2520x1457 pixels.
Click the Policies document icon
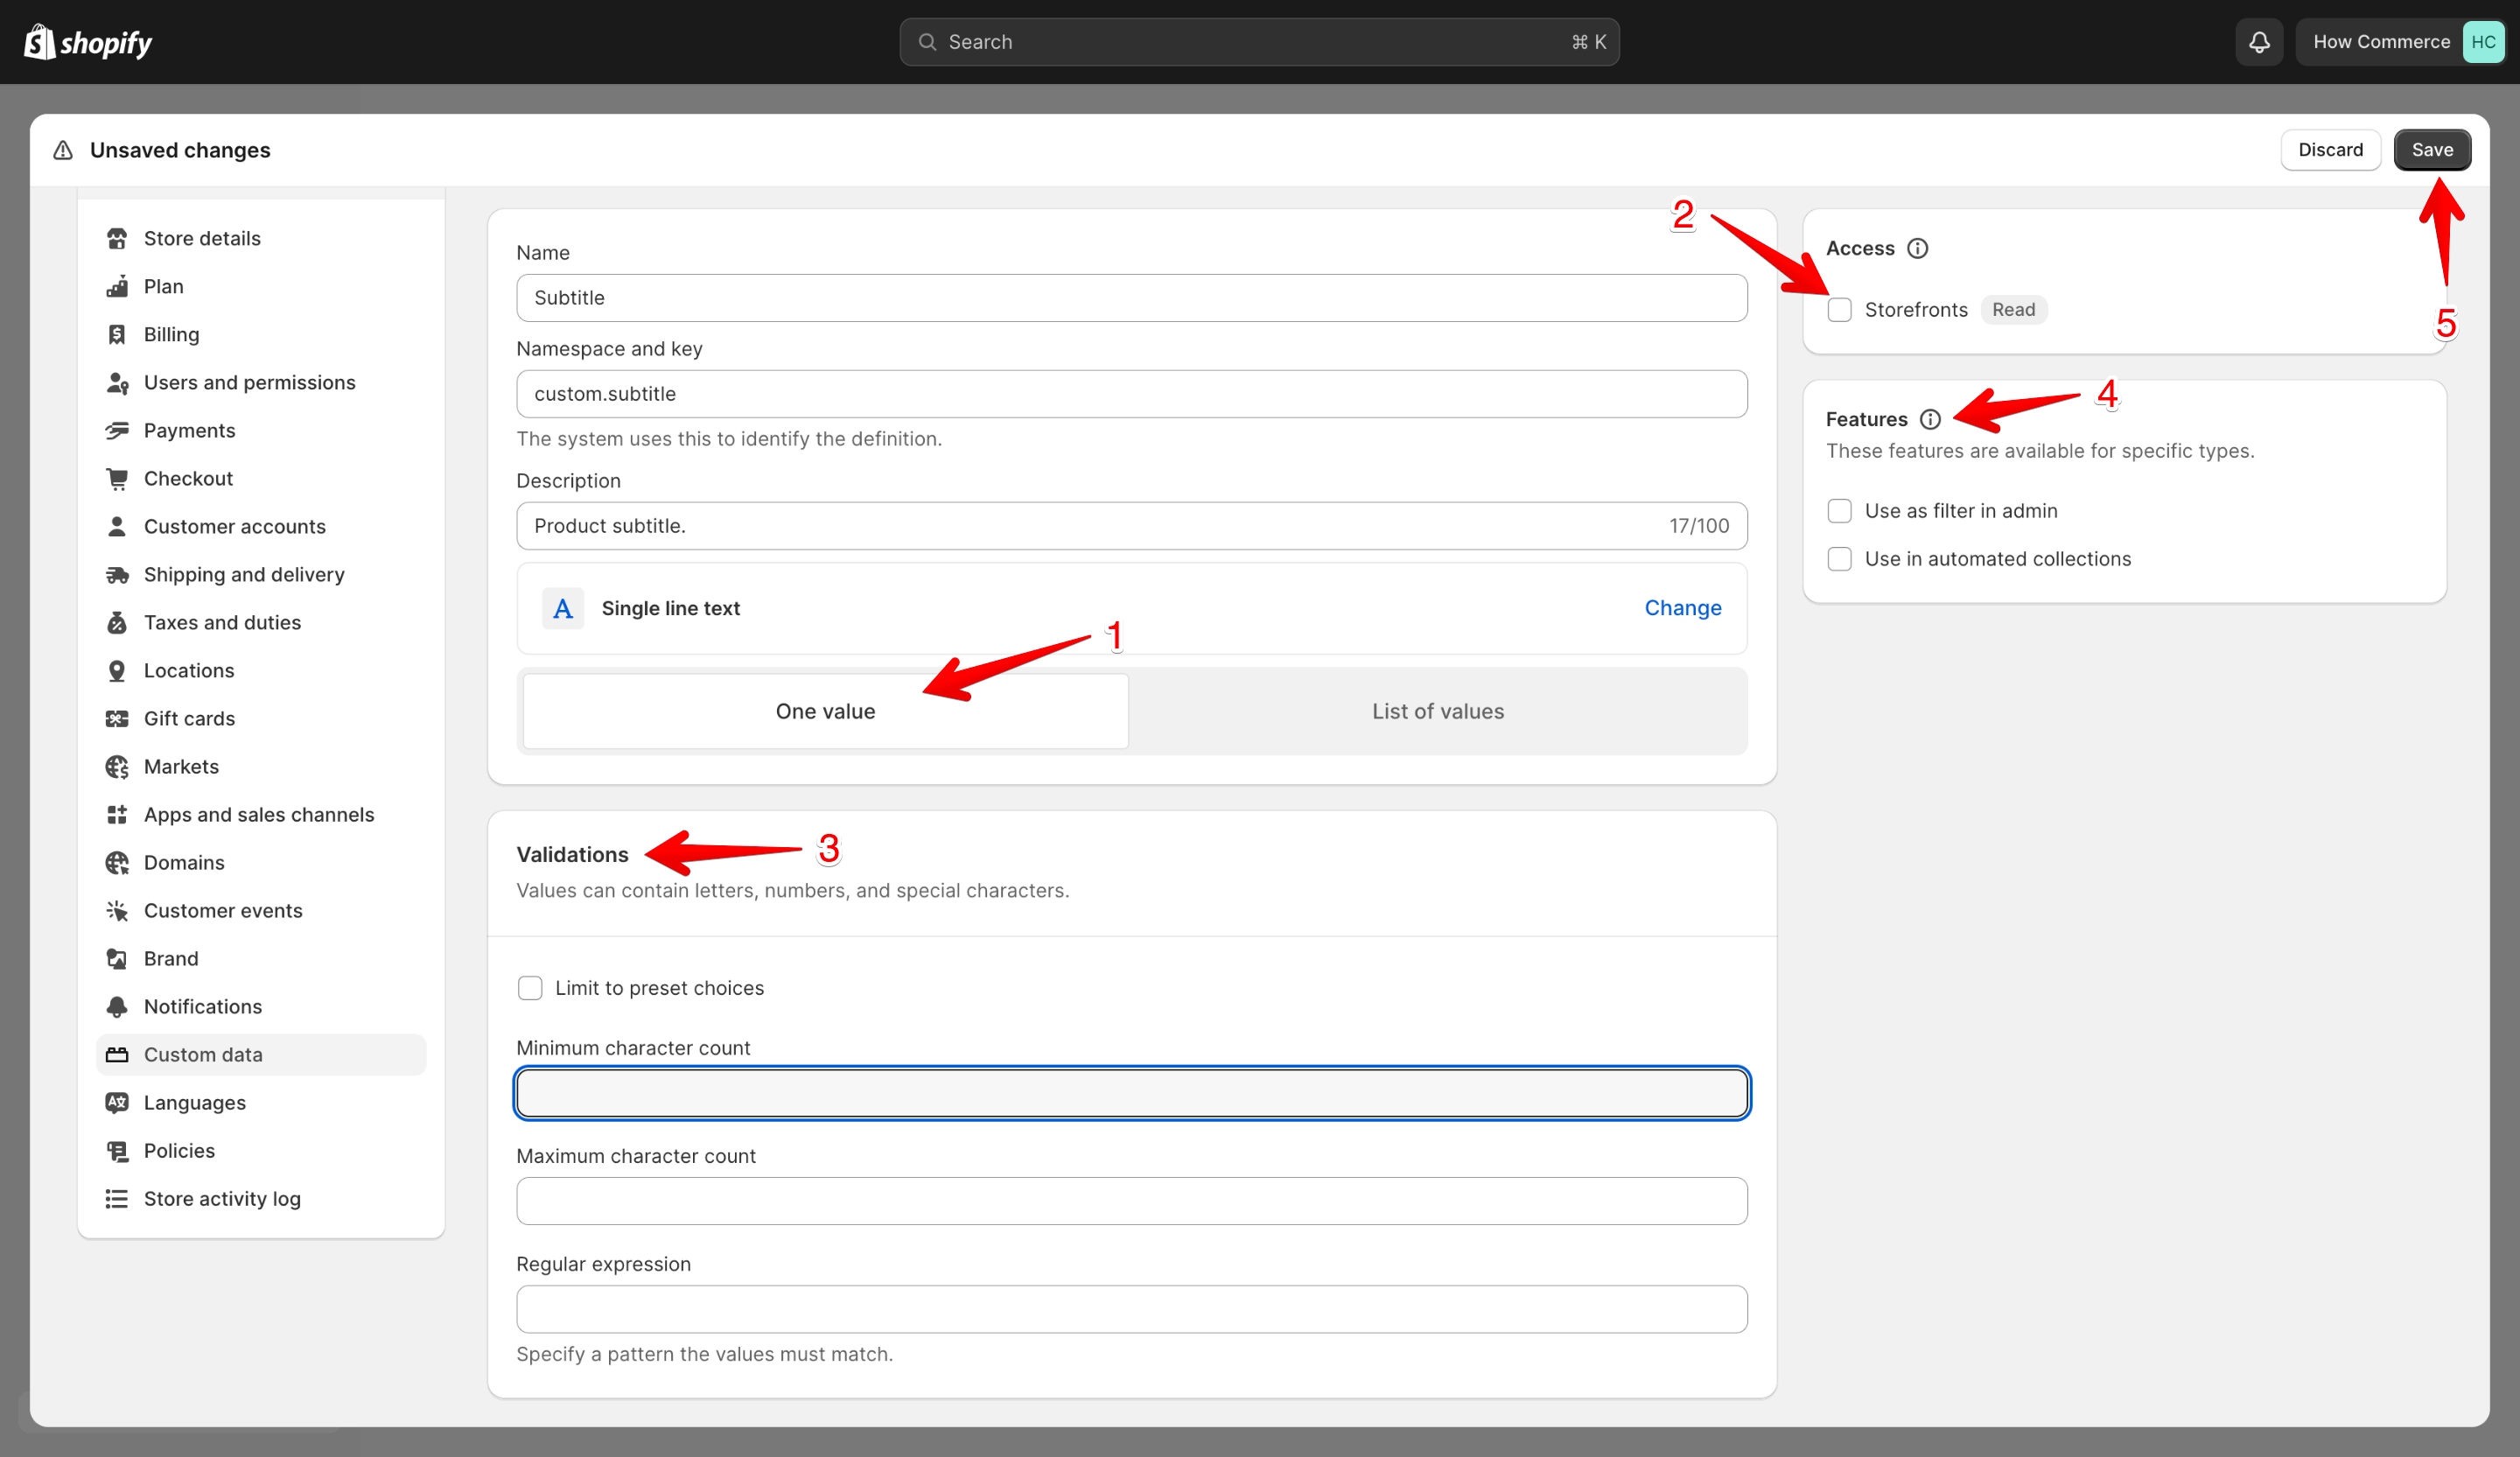click(117, 1150)
